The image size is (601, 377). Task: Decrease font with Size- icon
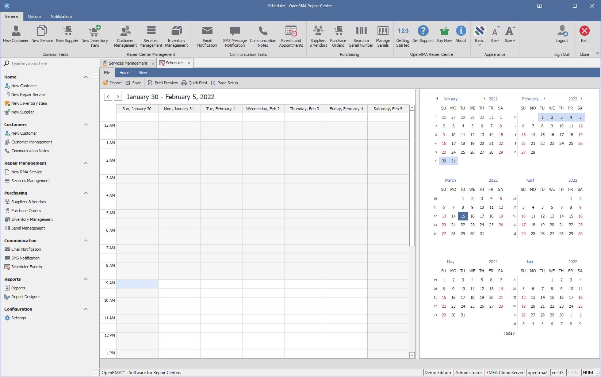(495, 34)
